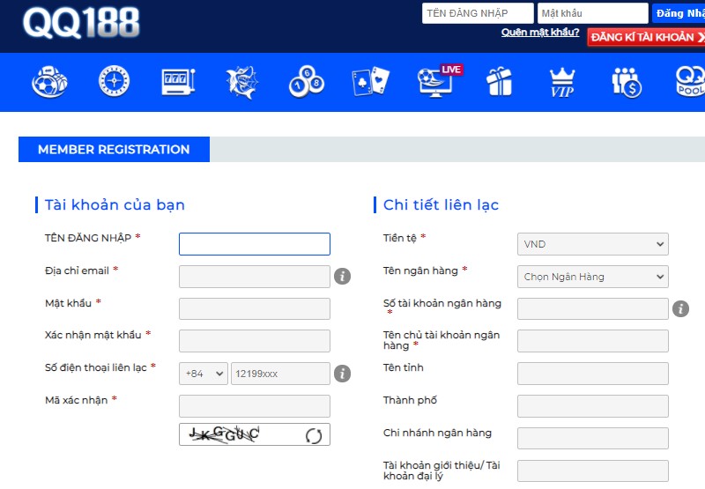Viewport: 705px width, 489px height.
Task: Open the gift box promotions icon
Action: coord(499,81)
